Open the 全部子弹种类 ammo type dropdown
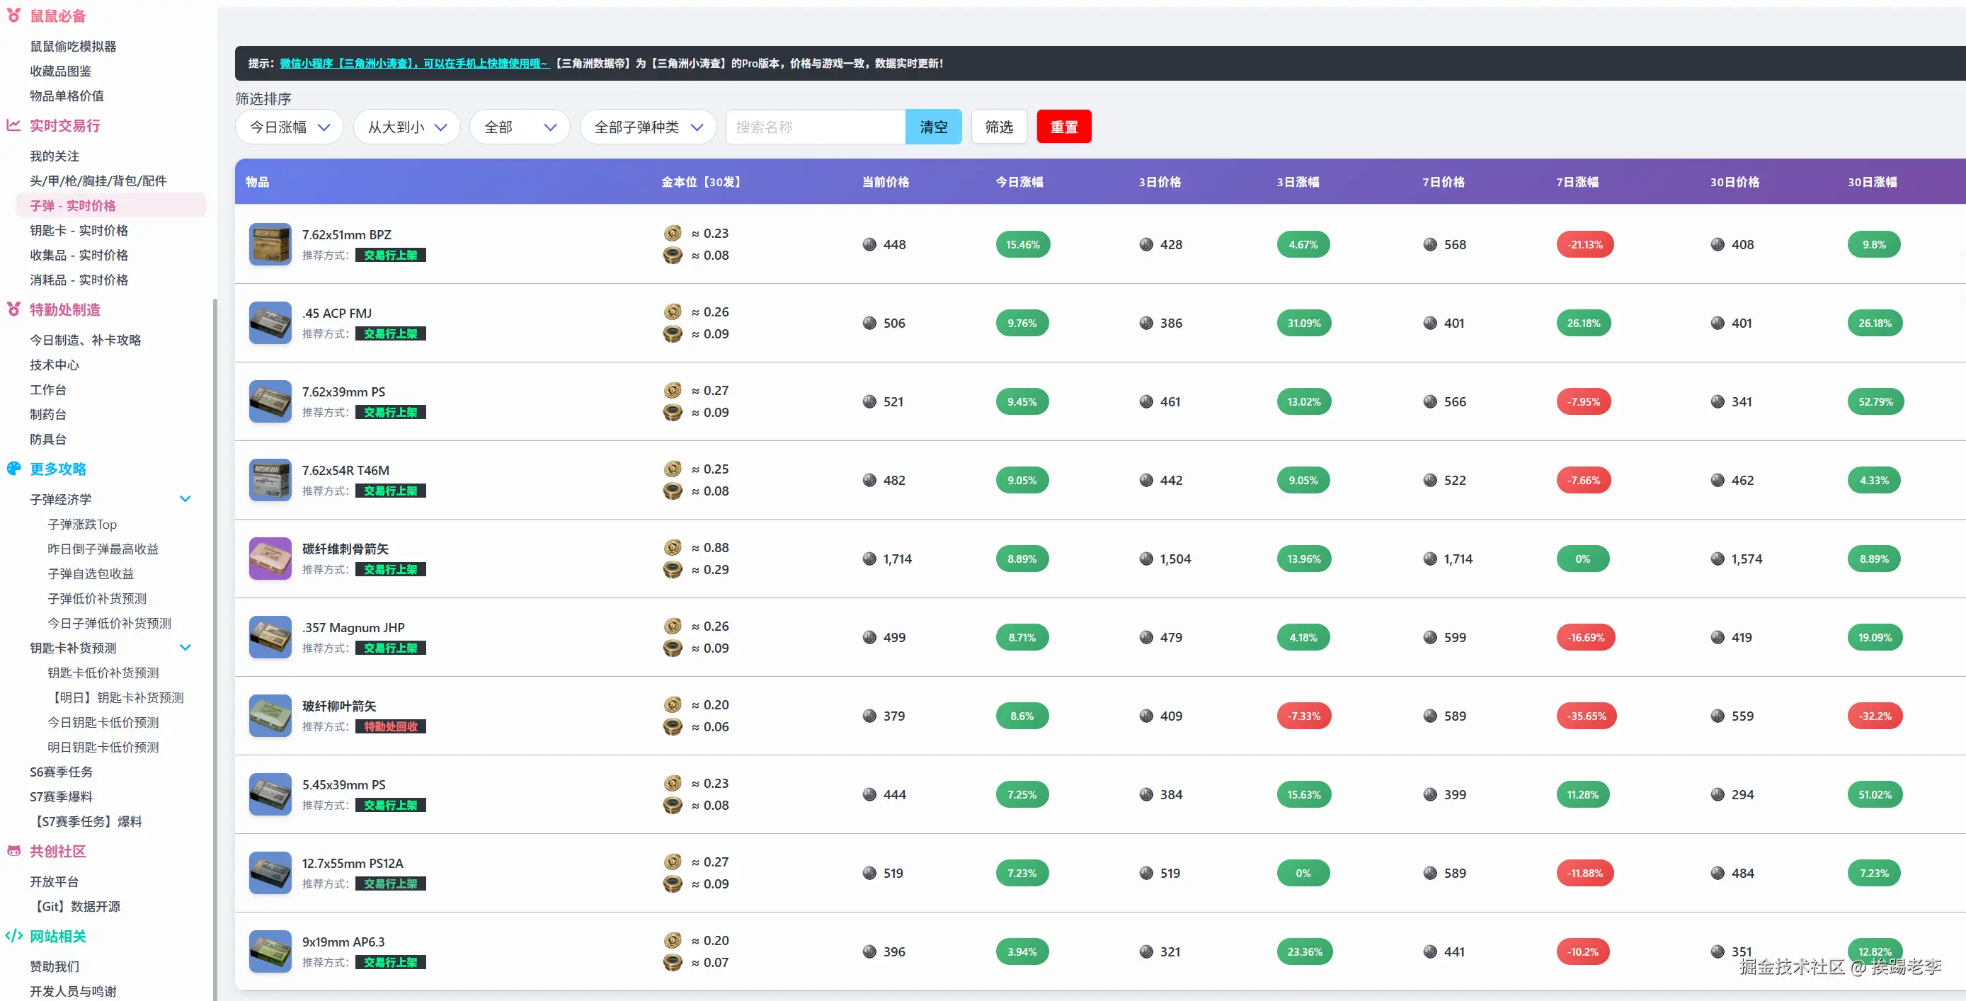This screenshot has height=1001, width=1966. [x=647, y=127]
